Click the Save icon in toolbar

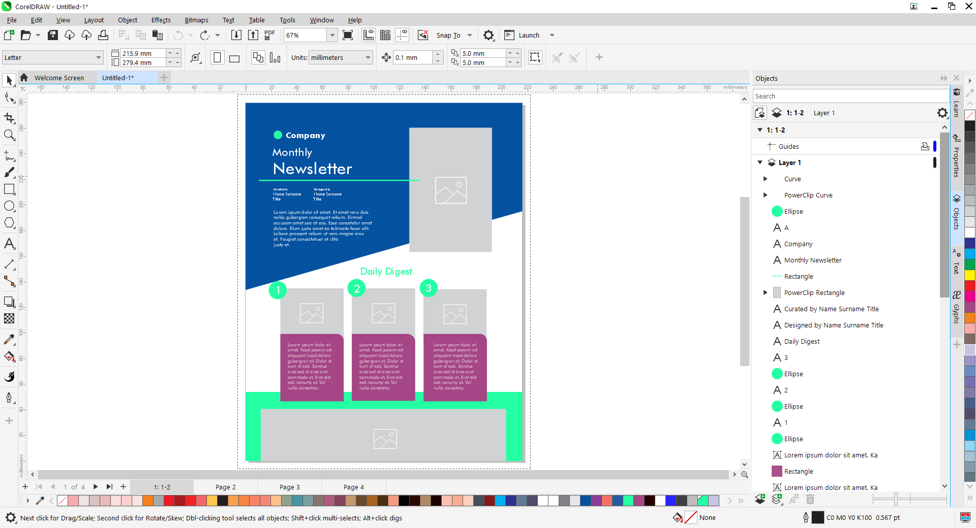point(53,35)
